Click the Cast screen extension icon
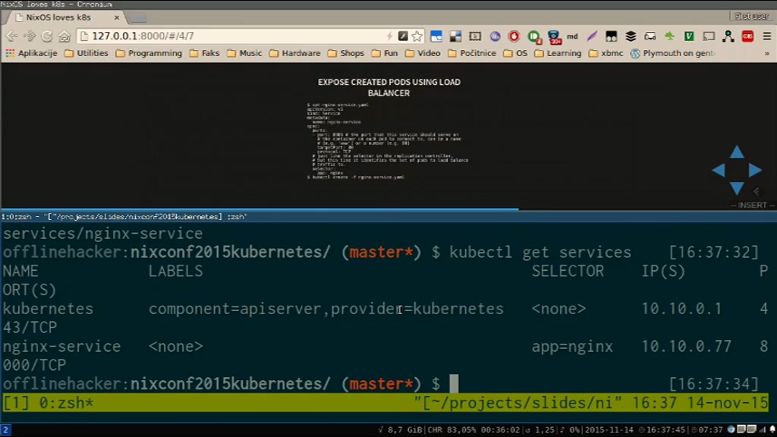Image resolution: width=777 pixels, height=437 pixels. 709,36
